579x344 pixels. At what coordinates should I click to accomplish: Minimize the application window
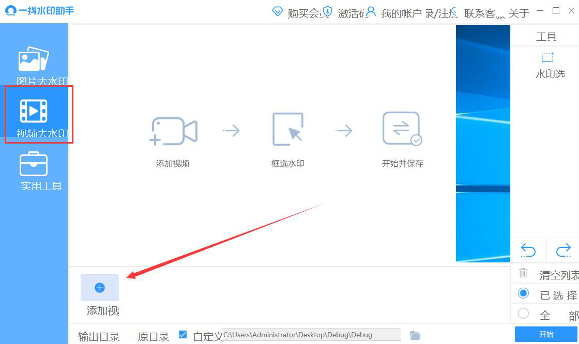point(540,11)
